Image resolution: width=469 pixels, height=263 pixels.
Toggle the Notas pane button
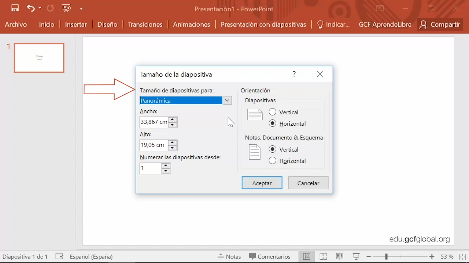(x=229, y=256)
